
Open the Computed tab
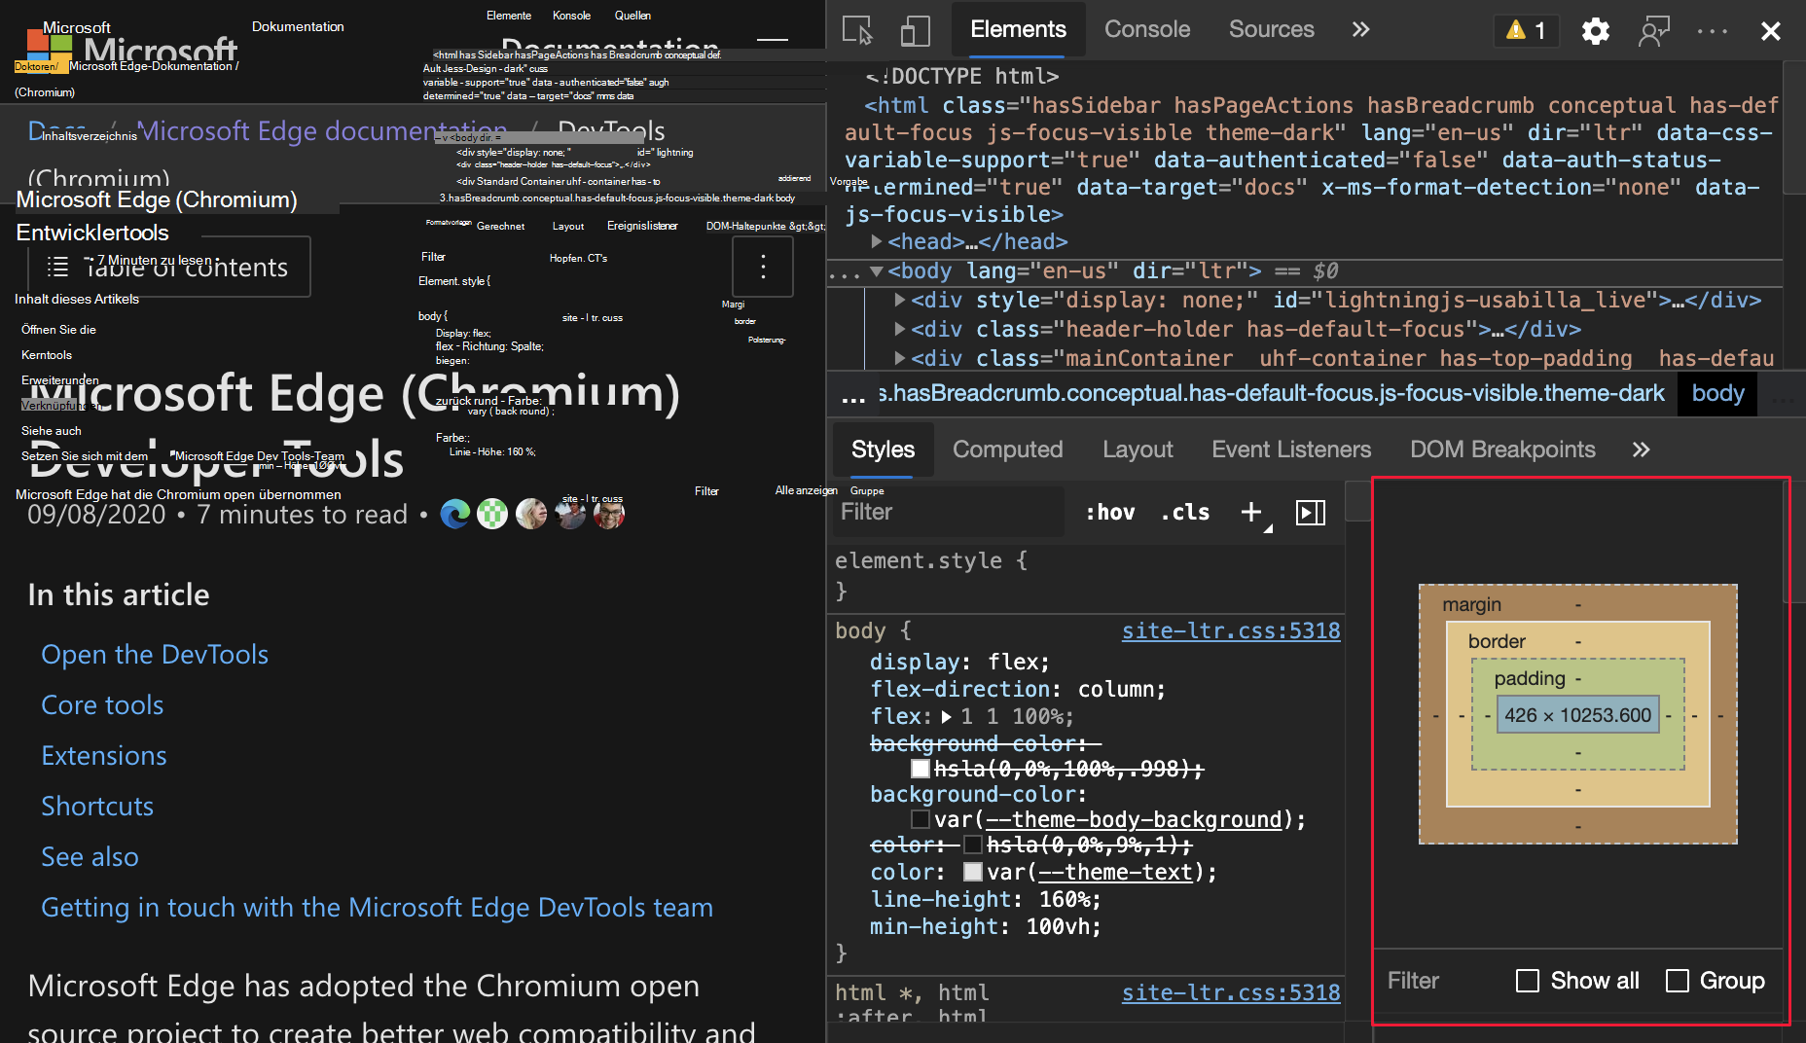click(1008, 450)
